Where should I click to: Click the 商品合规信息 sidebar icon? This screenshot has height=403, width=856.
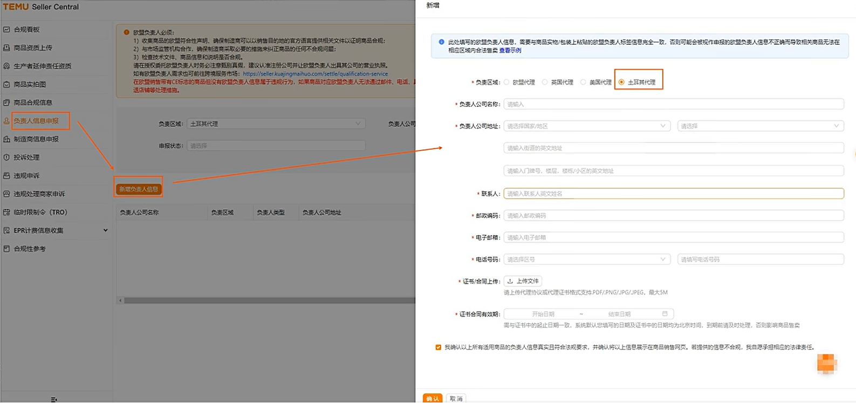(x=6, y=103)
